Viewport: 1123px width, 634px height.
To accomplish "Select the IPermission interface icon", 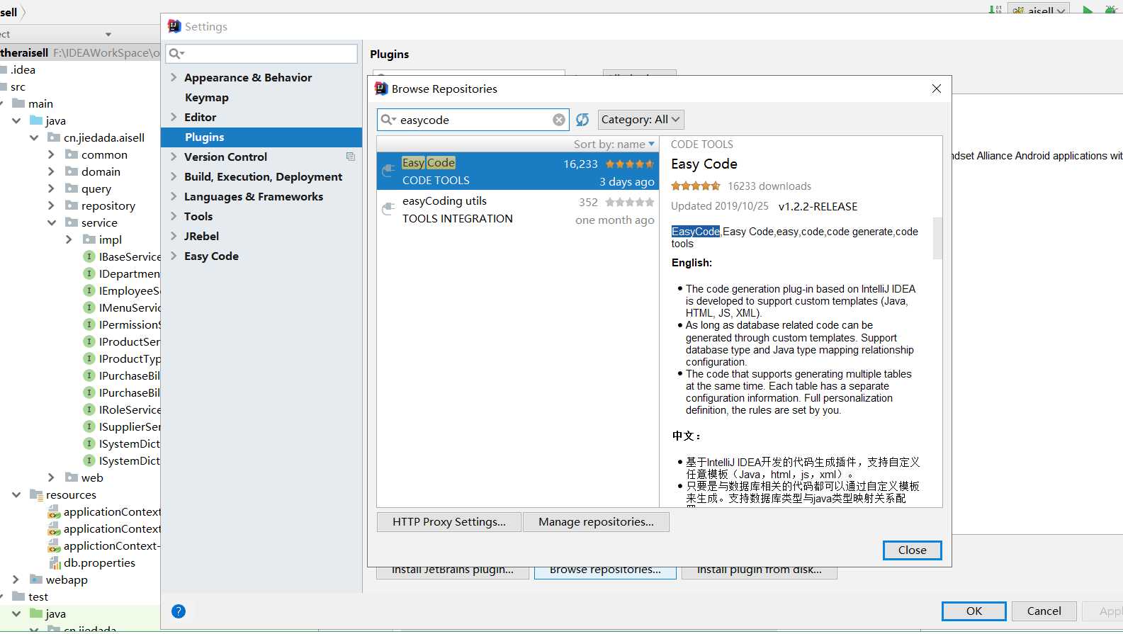I will click(89, 324).
